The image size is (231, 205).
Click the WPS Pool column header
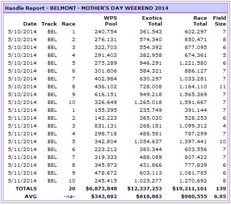[x=111, y=21]
